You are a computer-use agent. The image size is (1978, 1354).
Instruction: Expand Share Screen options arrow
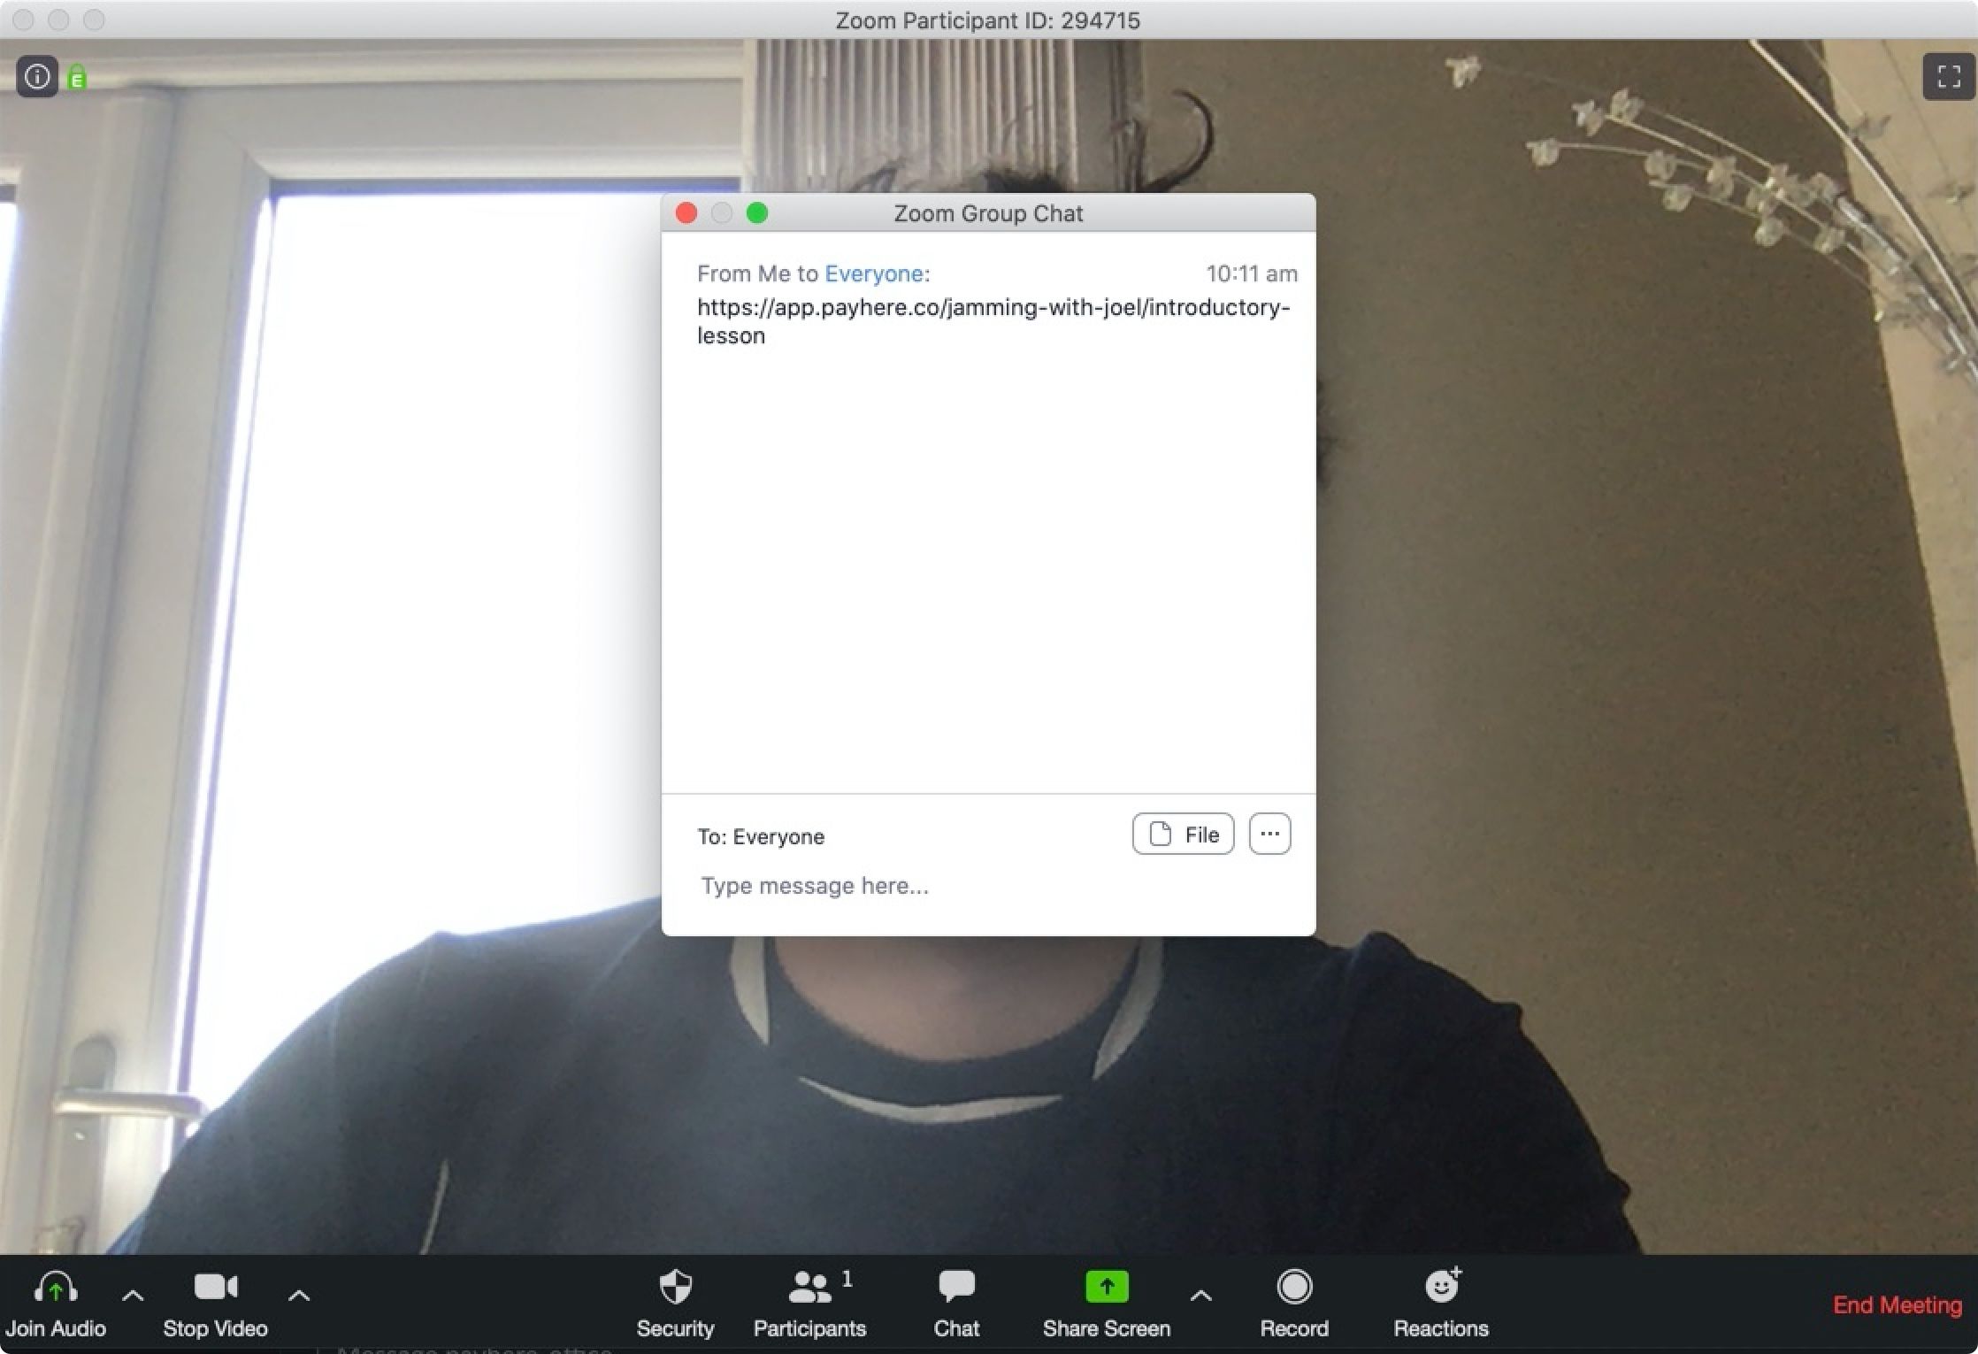[1200, 1296]
